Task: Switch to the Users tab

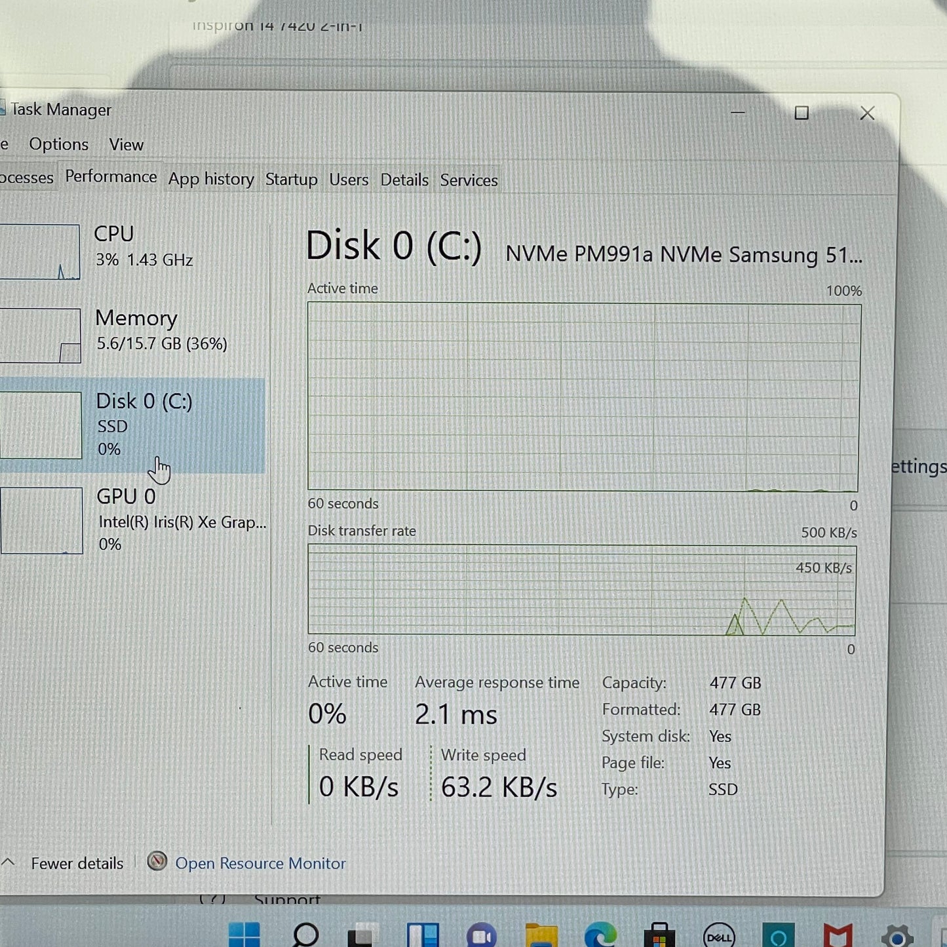Action: pyautogui.click(x=349, y=180)
